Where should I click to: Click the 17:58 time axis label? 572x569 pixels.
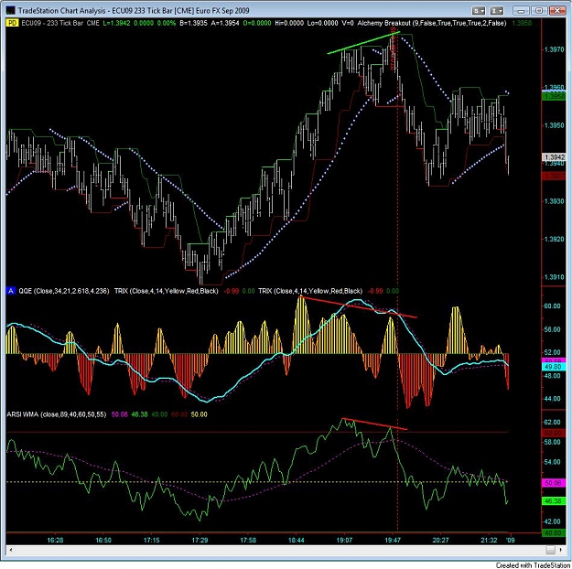pyautogui.click(x=248, y=540)
